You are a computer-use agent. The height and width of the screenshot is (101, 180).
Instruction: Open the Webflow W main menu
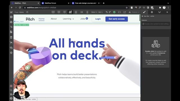point(11,12)
